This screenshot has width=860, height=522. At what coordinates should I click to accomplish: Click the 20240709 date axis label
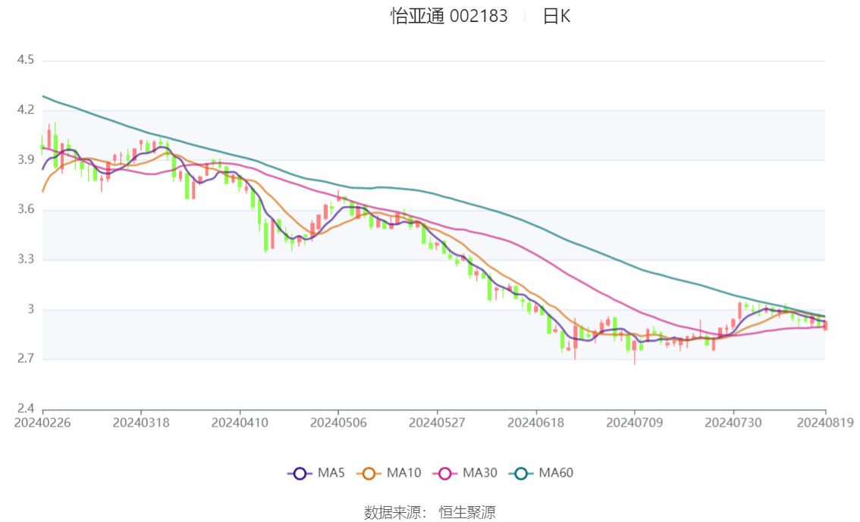point(635,423)
